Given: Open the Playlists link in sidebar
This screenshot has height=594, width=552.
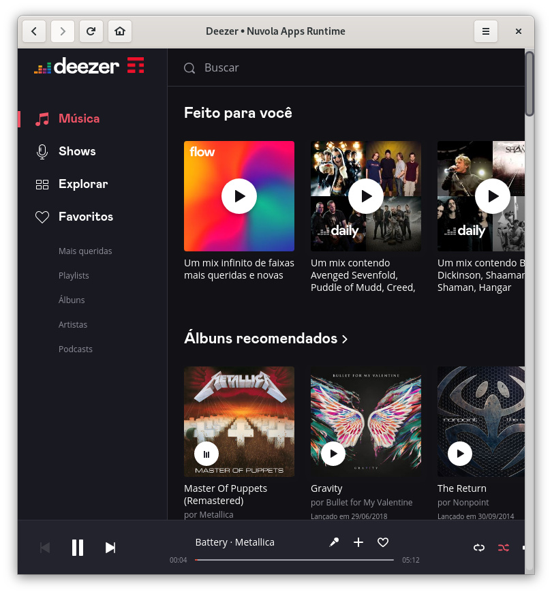Looking at the screenshot, I should coord(74,276).
